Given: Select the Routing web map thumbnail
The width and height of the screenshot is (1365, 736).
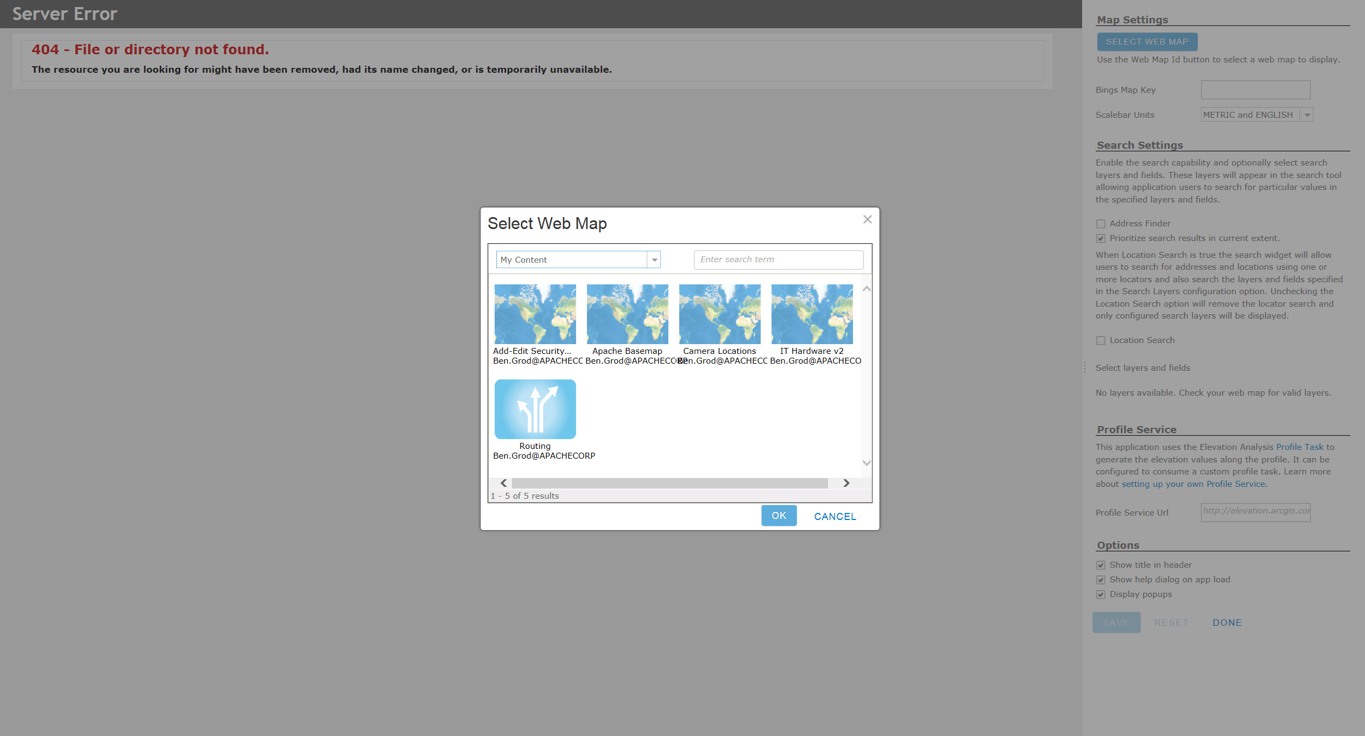Looking at the screenshot, I should click(x=535, y=409).
